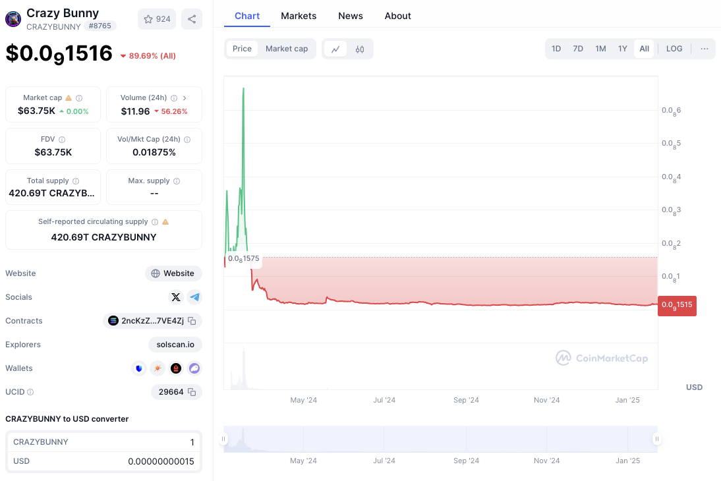The width and height of the screenshot is (721, 481).
Task: Copy the UCID 29664 value
Action: tap(192, 392)
